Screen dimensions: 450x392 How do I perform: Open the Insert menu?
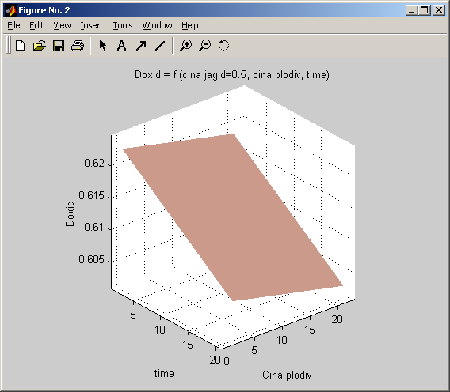point(92,25)
